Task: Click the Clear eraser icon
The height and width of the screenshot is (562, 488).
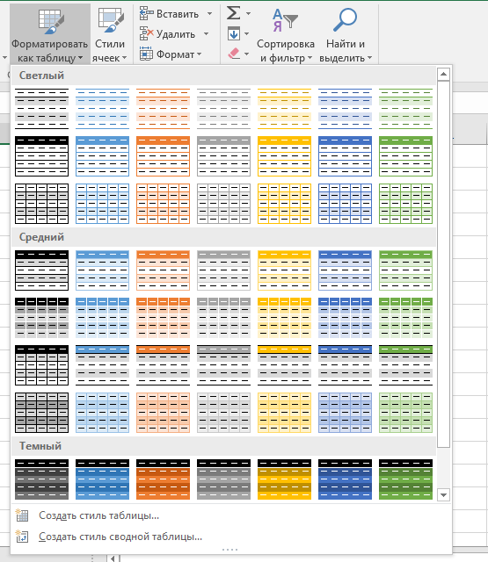Action: [234, 54]
